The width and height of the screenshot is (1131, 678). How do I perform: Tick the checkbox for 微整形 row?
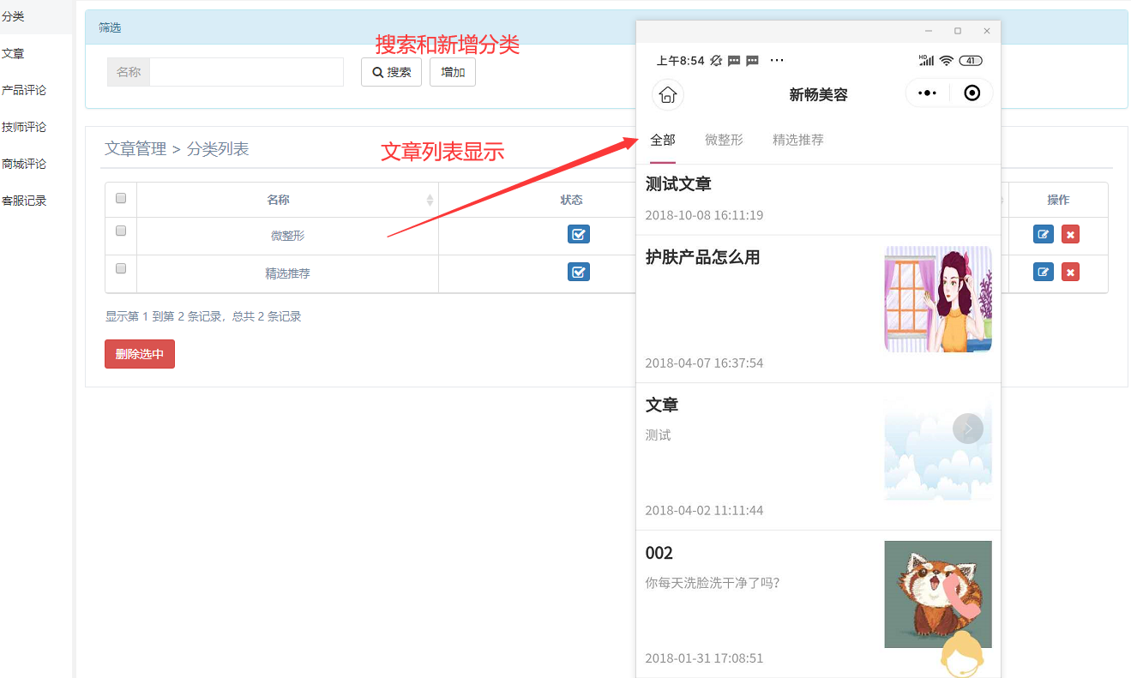point(121,231)
